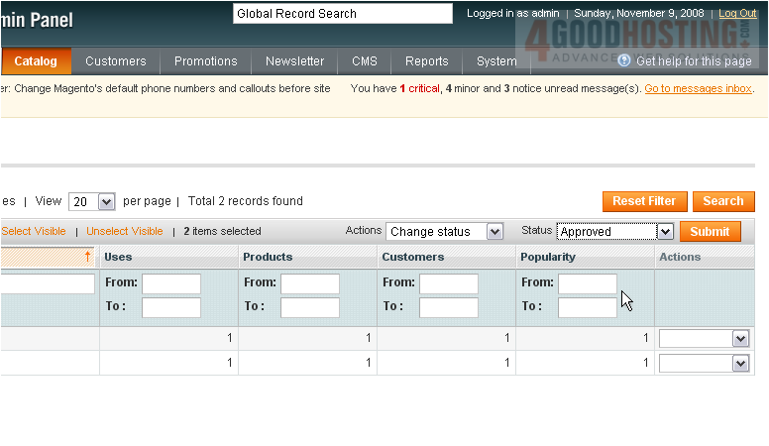Open the Reports menu
This screenshot has height=446, width=769.
pyautogui.click(x=426, y=61)
